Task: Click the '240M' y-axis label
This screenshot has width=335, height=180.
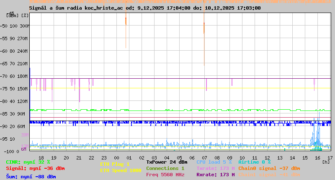Action: point(23,51)
